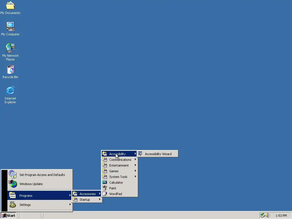Image resolution: width=292 pixels, height=219 pixels.
Task: Click the Startup folder icon
Action: click(x=75, y=200)
